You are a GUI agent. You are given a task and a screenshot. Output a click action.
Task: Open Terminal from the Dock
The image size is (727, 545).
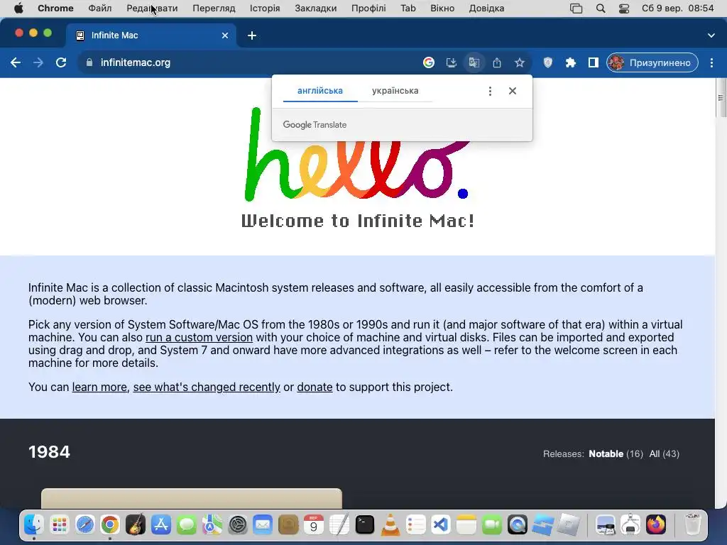[x=365, y=525]
